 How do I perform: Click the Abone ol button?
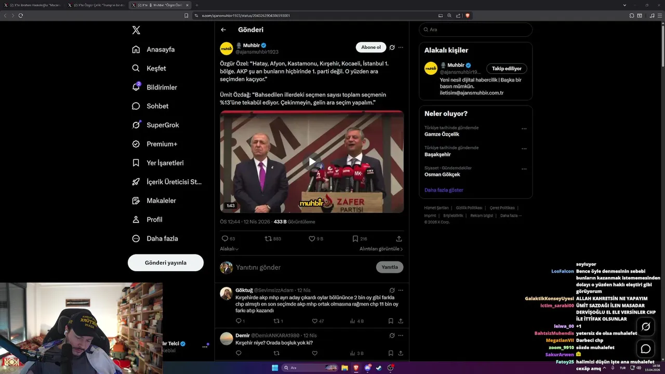pyautogui.click(x=371, y=47)
